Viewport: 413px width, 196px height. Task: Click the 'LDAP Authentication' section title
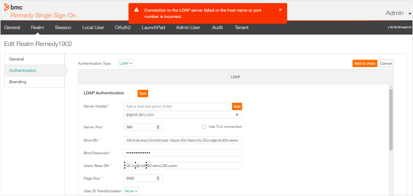click(x=104, y=93)
